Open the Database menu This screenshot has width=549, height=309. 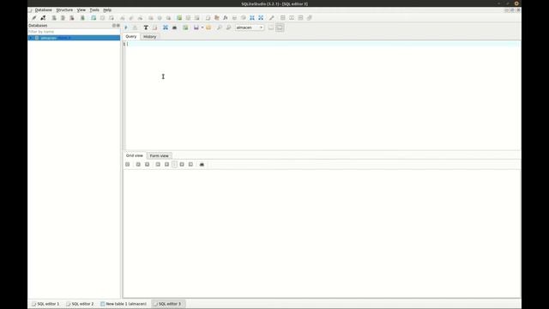(x=43, y=10)
